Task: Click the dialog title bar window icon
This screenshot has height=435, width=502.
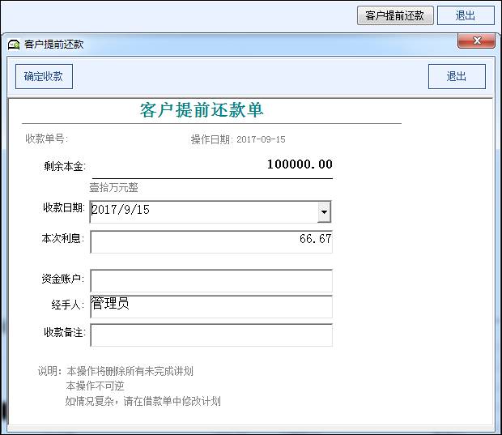Action: click(14, 45)
